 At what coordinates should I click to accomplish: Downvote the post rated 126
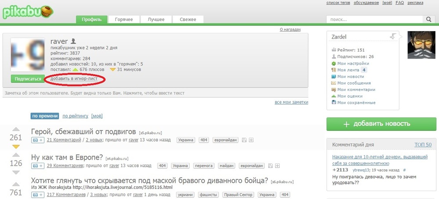(16, 171)
